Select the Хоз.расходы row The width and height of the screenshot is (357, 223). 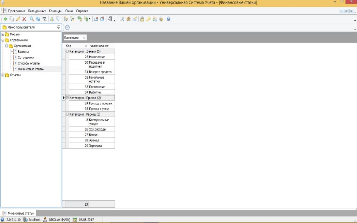point(92,129)
